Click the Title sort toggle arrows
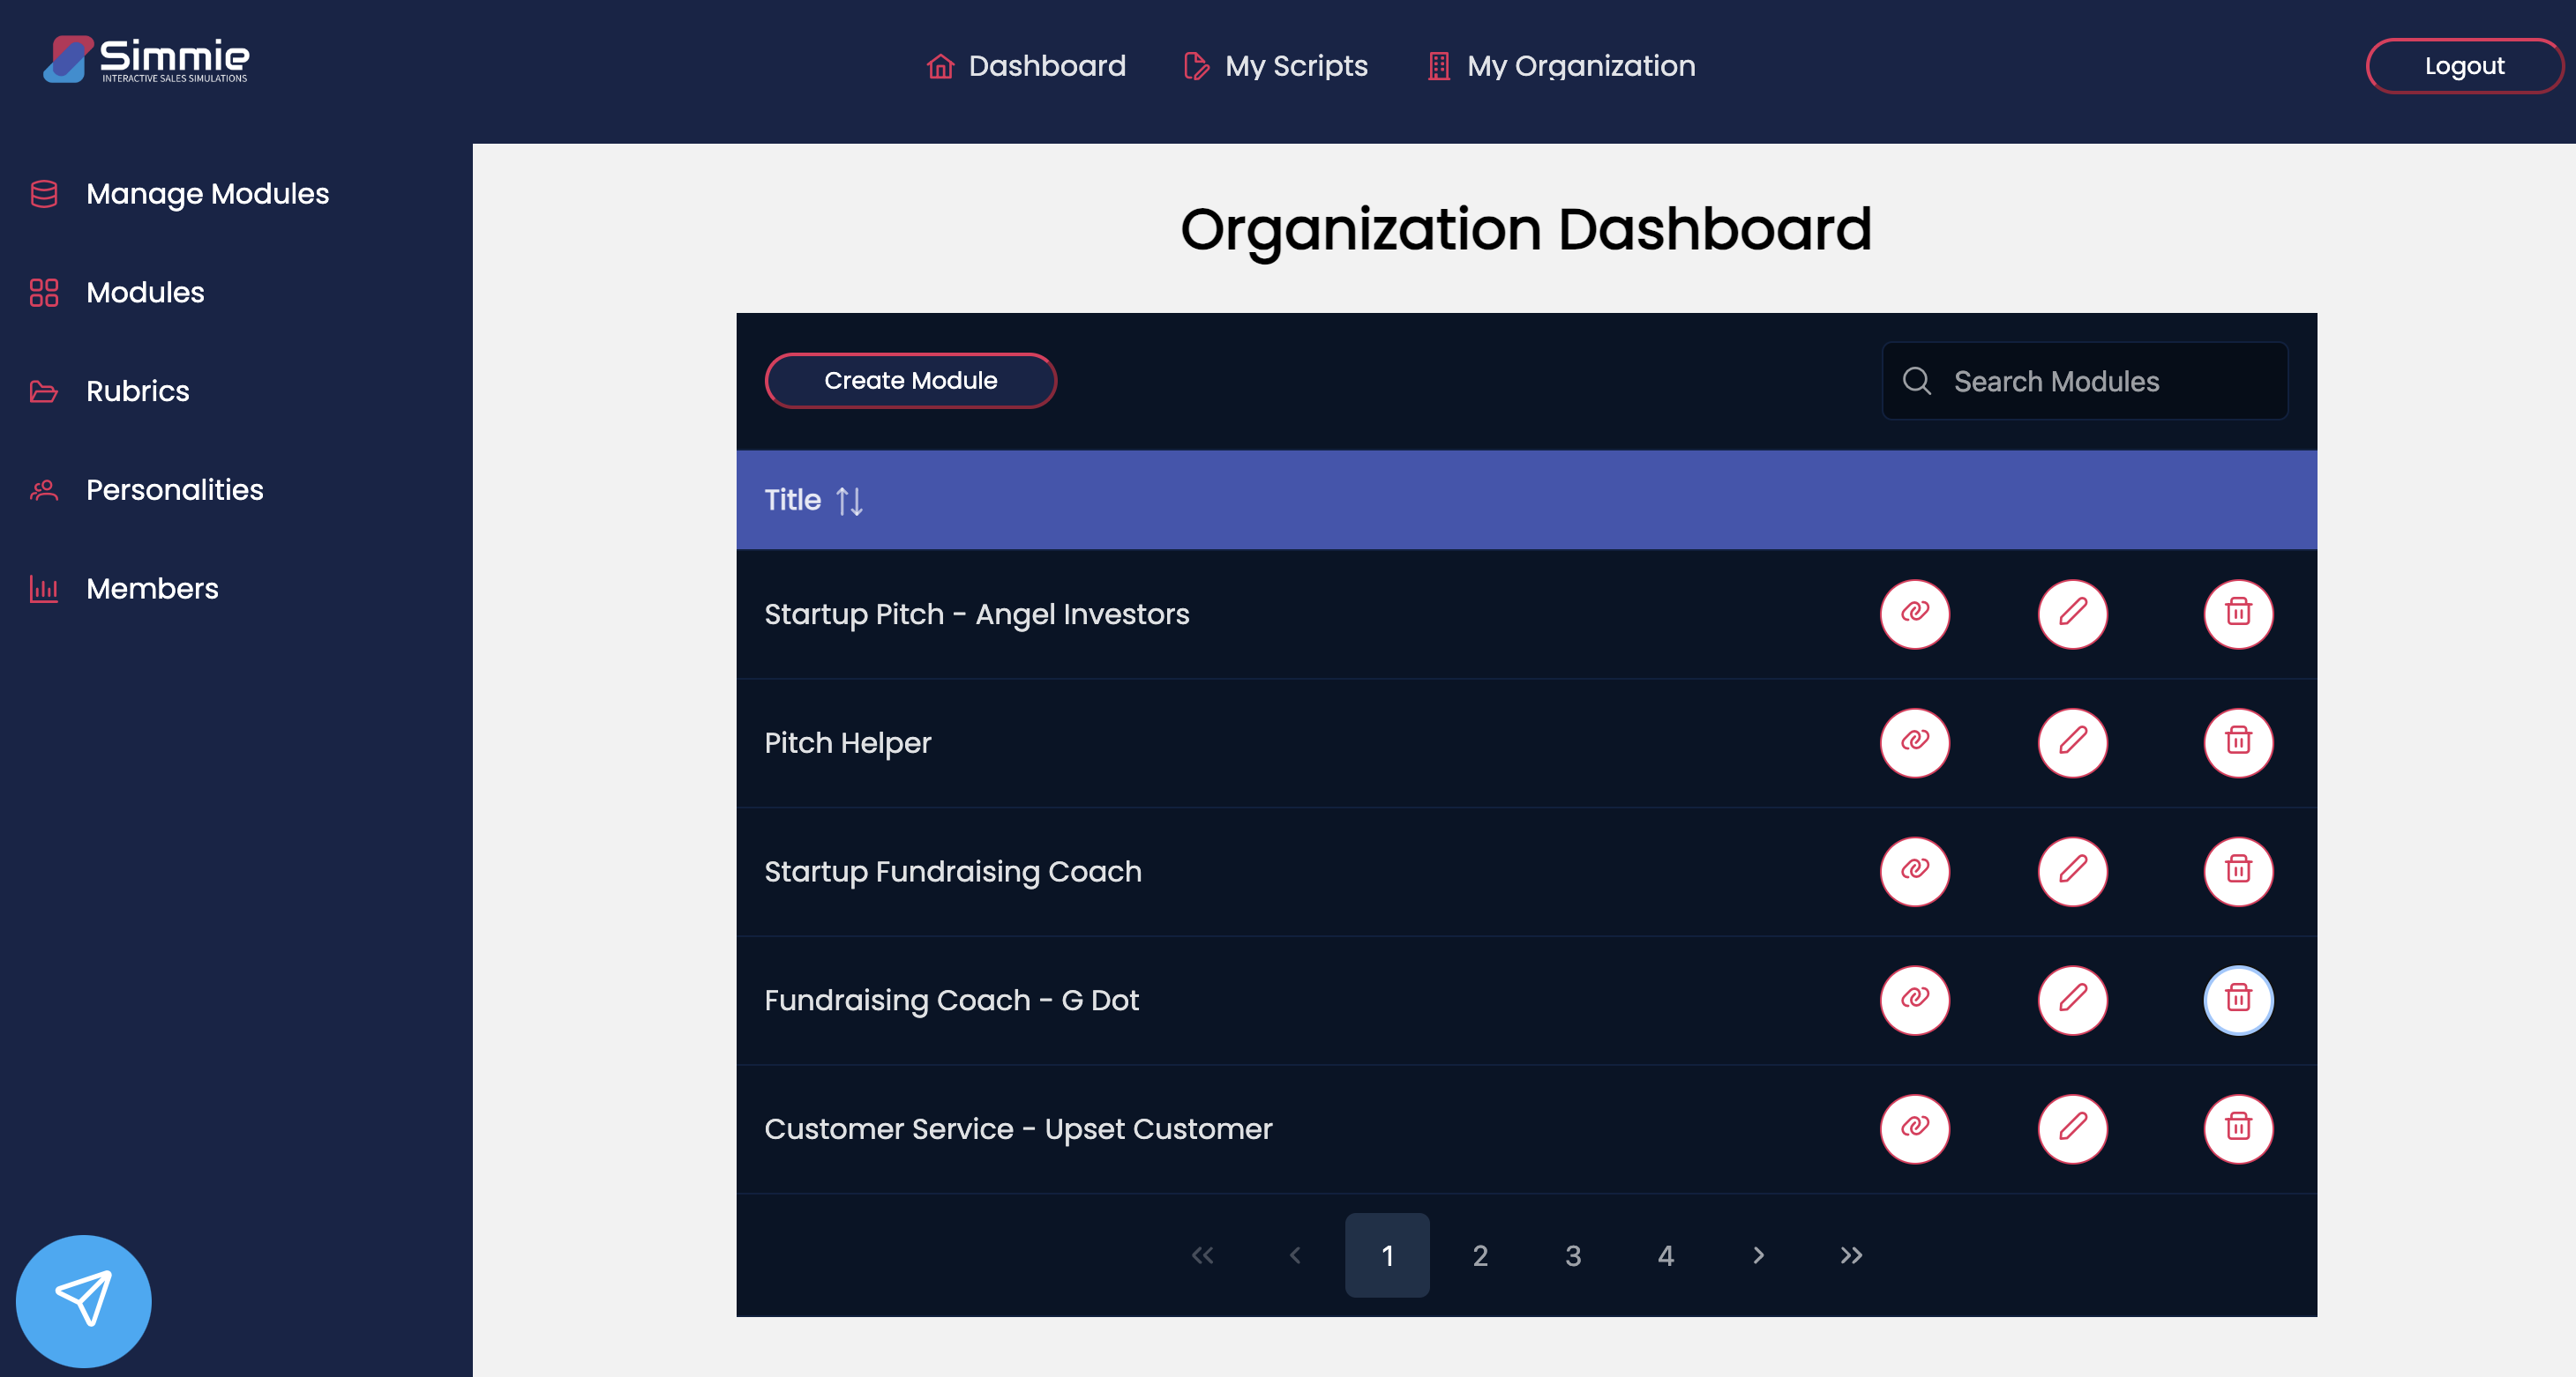 [849, 499]
